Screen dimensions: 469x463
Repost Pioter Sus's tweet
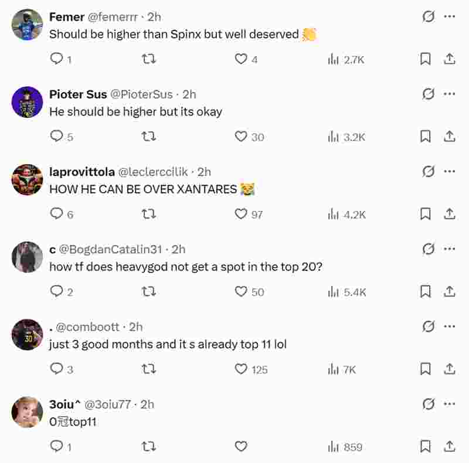(149, 137)
